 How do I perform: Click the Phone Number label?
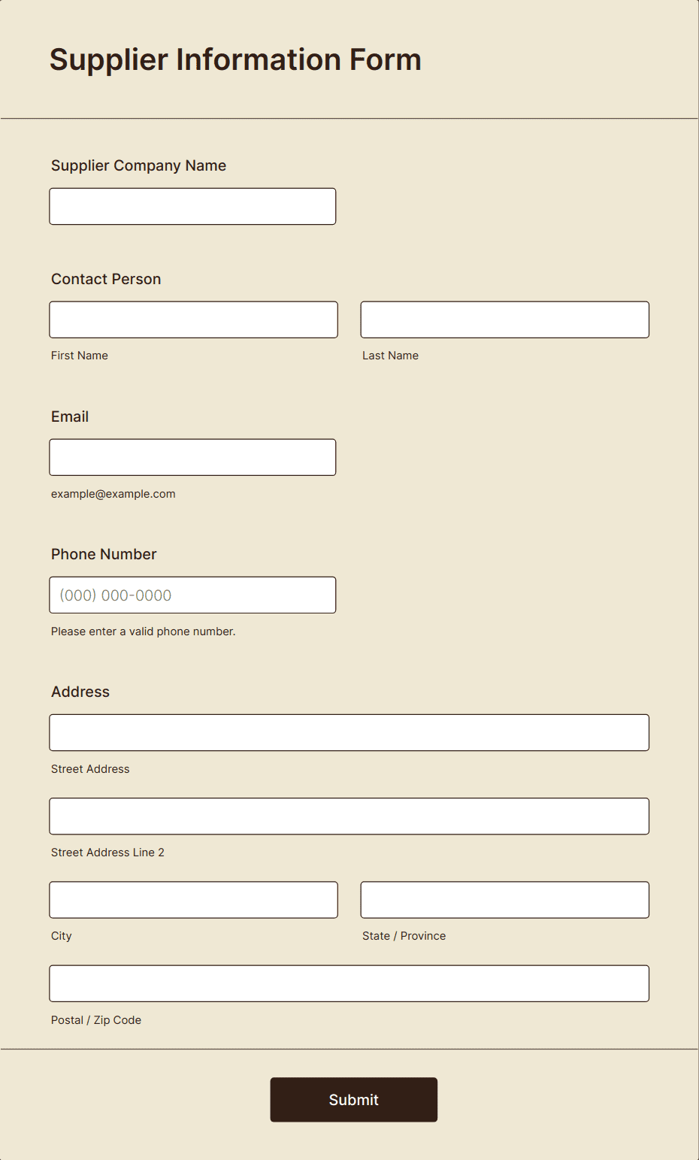click(104, 554)
